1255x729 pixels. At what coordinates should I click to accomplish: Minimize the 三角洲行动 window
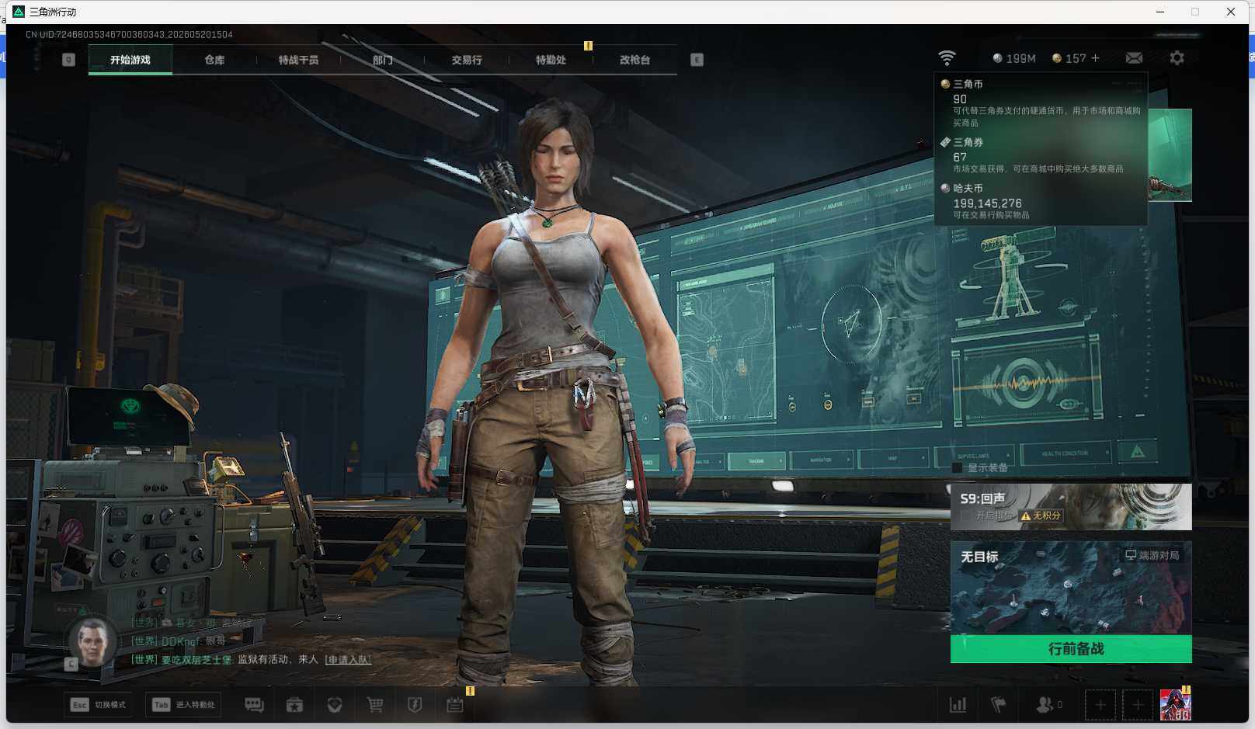[1160, 12]
